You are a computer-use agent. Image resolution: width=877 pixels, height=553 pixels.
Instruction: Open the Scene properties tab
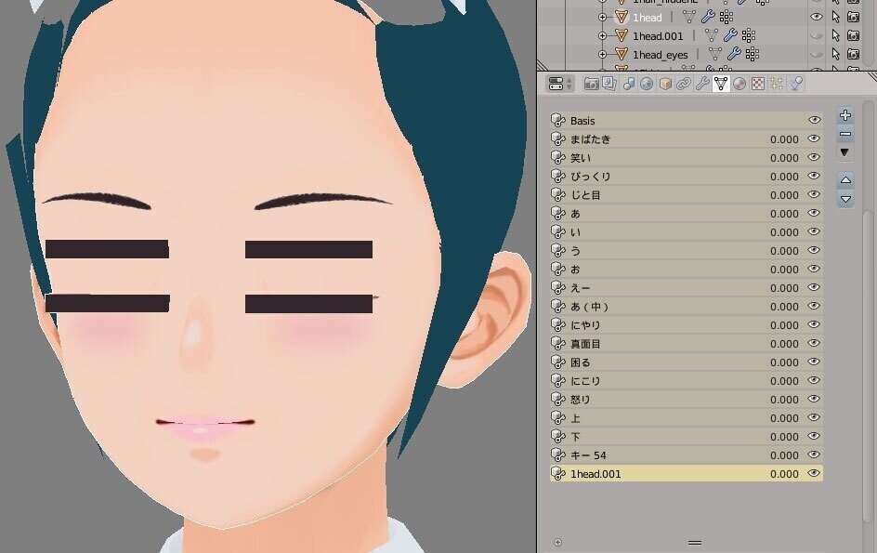tap(628, 84)
